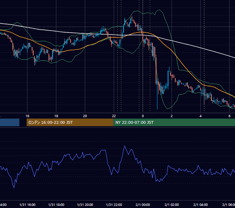The width and height of the screenshot is (235, 208).
Task: Click the oscillator's highest peak after 22:00
Action: click(x=125, y=146)
